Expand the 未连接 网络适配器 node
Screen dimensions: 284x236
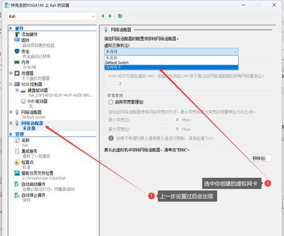(11, 123)
